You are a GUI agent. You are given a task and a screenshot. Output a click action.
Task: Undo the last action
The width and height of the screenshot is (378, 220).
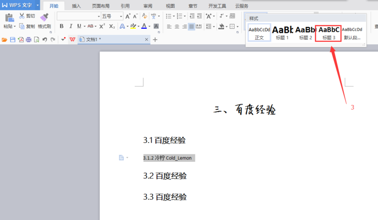(45, 39)
